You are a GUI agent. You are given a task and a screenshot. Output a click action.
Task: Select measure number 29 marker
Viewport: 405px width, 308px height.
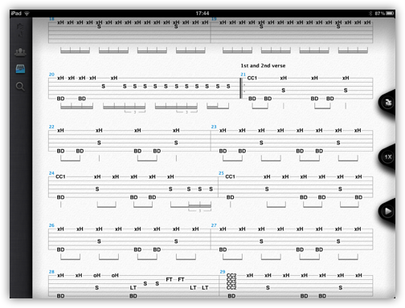point(223,272)
